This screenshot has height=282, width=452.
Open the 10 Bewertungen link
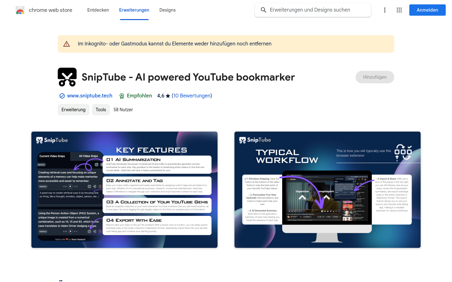[x=192, y=96]
